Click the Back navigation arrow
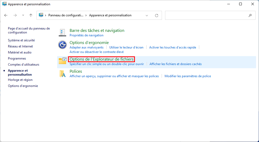The height and width of the screenshot is (142, 259). (x=6, y=15)
